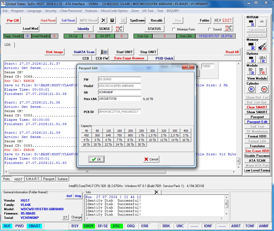The width and height of the screenshot is (274, 231).
Task: Click the SN input field
Action: 119,92
